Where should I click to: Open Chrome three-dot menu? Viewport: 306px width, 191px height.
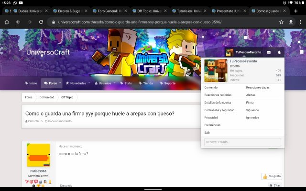(x=300, y=22)
